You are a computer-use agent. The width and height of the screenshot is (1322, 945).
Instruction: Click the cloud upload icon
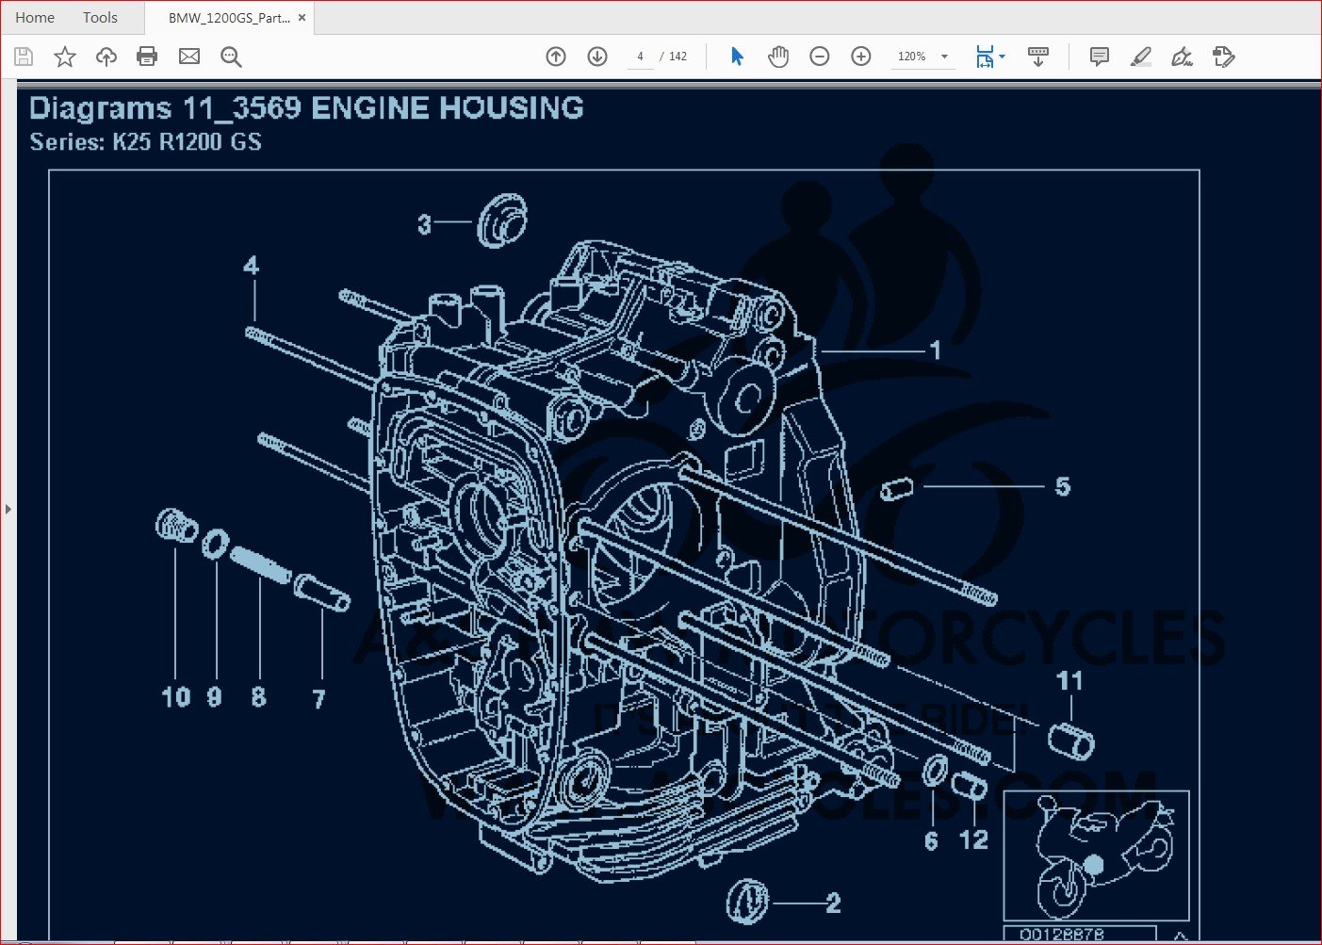(106, 57)
